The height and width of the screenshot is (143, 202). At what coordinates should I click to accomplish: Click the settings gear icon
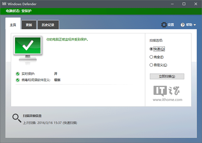click(164, 25)
